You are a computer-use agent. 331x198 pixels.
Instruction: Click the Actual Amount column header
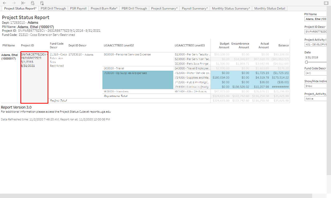click(264, 45)
